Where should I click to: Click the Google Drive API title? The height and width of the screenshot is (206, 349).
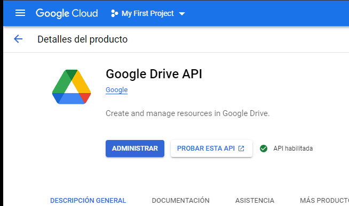[154, 74]
